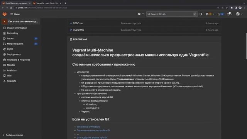This screenshot has height=139, width=247.
Task: Click '8 hours ago' in the TODO.md row
Action: [212, 23]
